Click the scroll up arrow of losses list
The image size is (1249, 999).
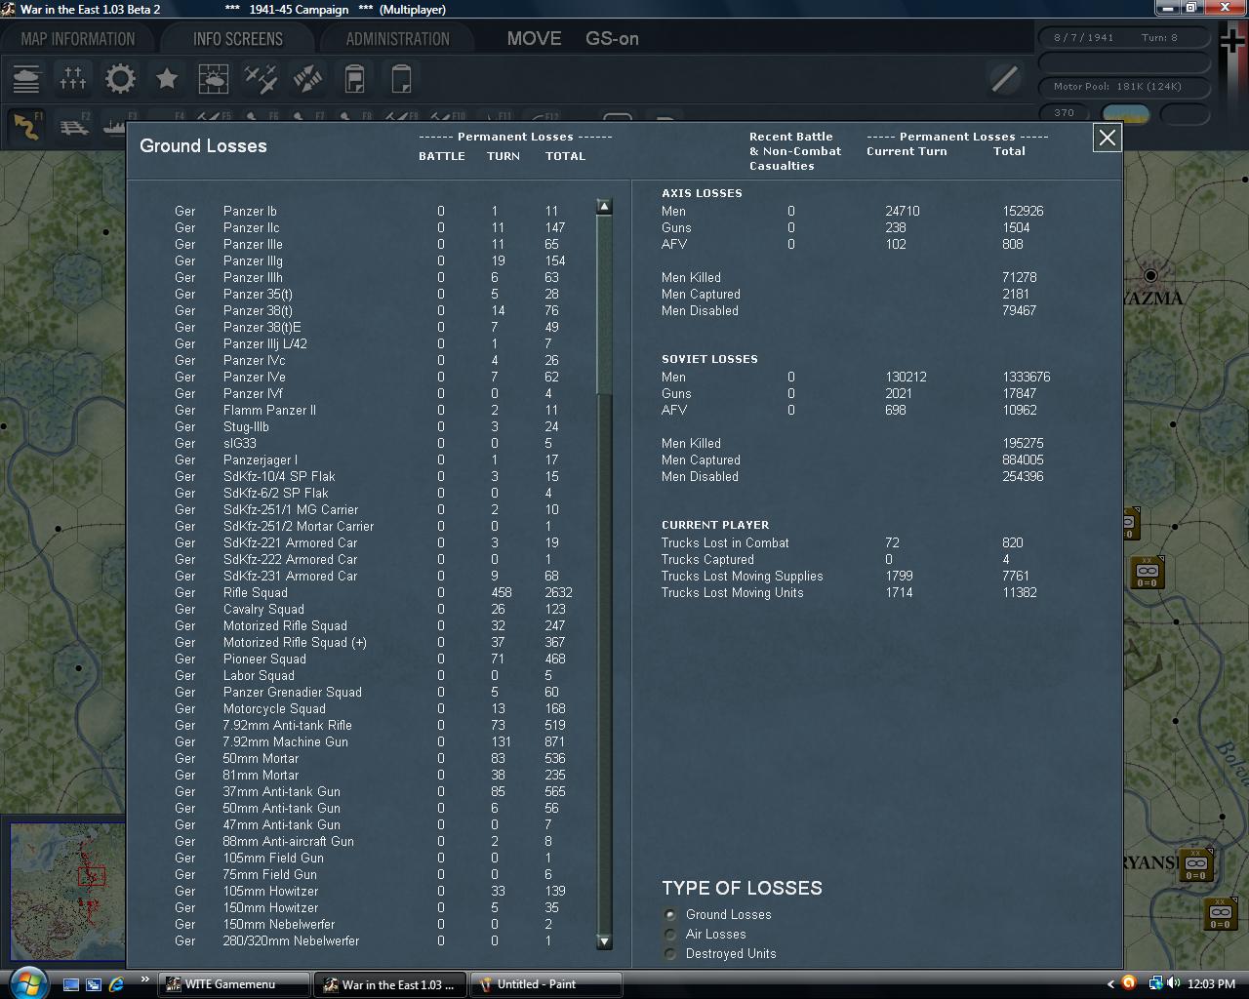pyautogui.click(x=604, y=207)
